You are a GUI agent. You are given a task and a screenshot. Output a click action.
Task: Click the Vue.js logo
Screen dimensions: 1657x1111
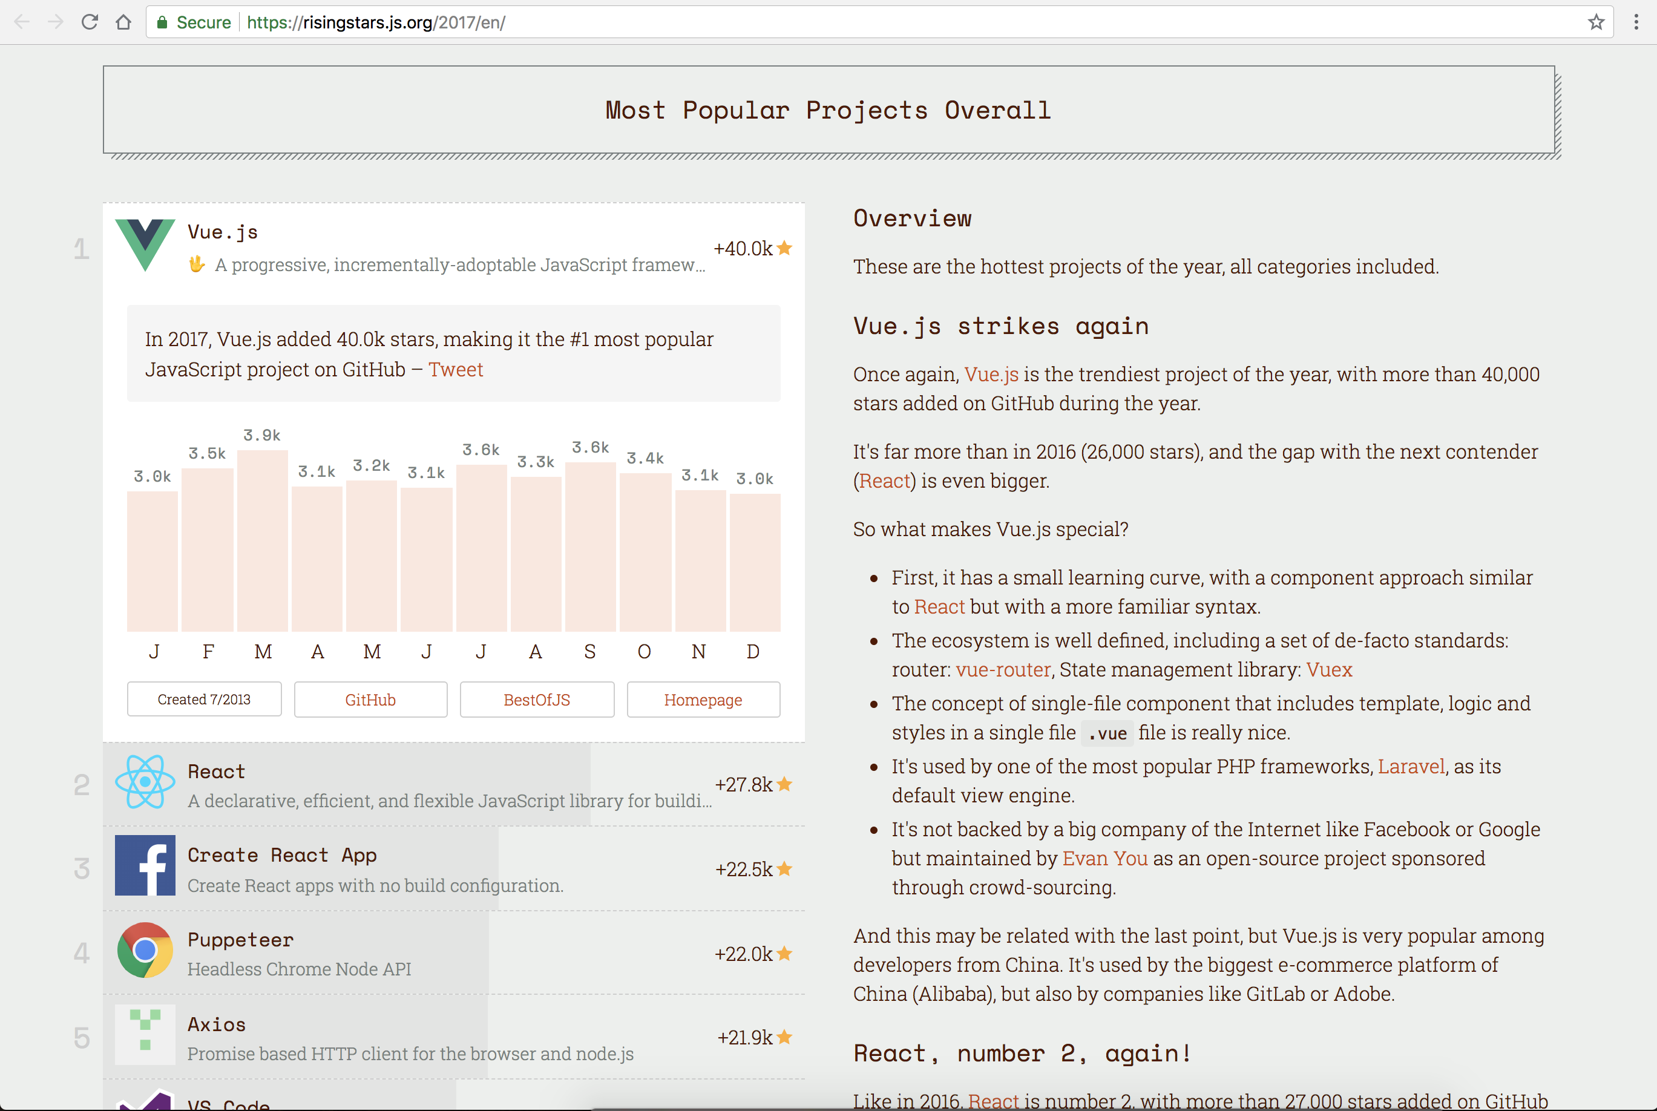(145, 245)
